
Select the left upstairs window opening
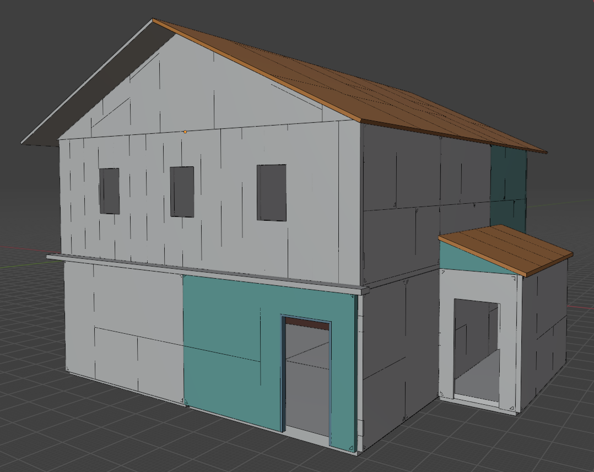point(110,191)
